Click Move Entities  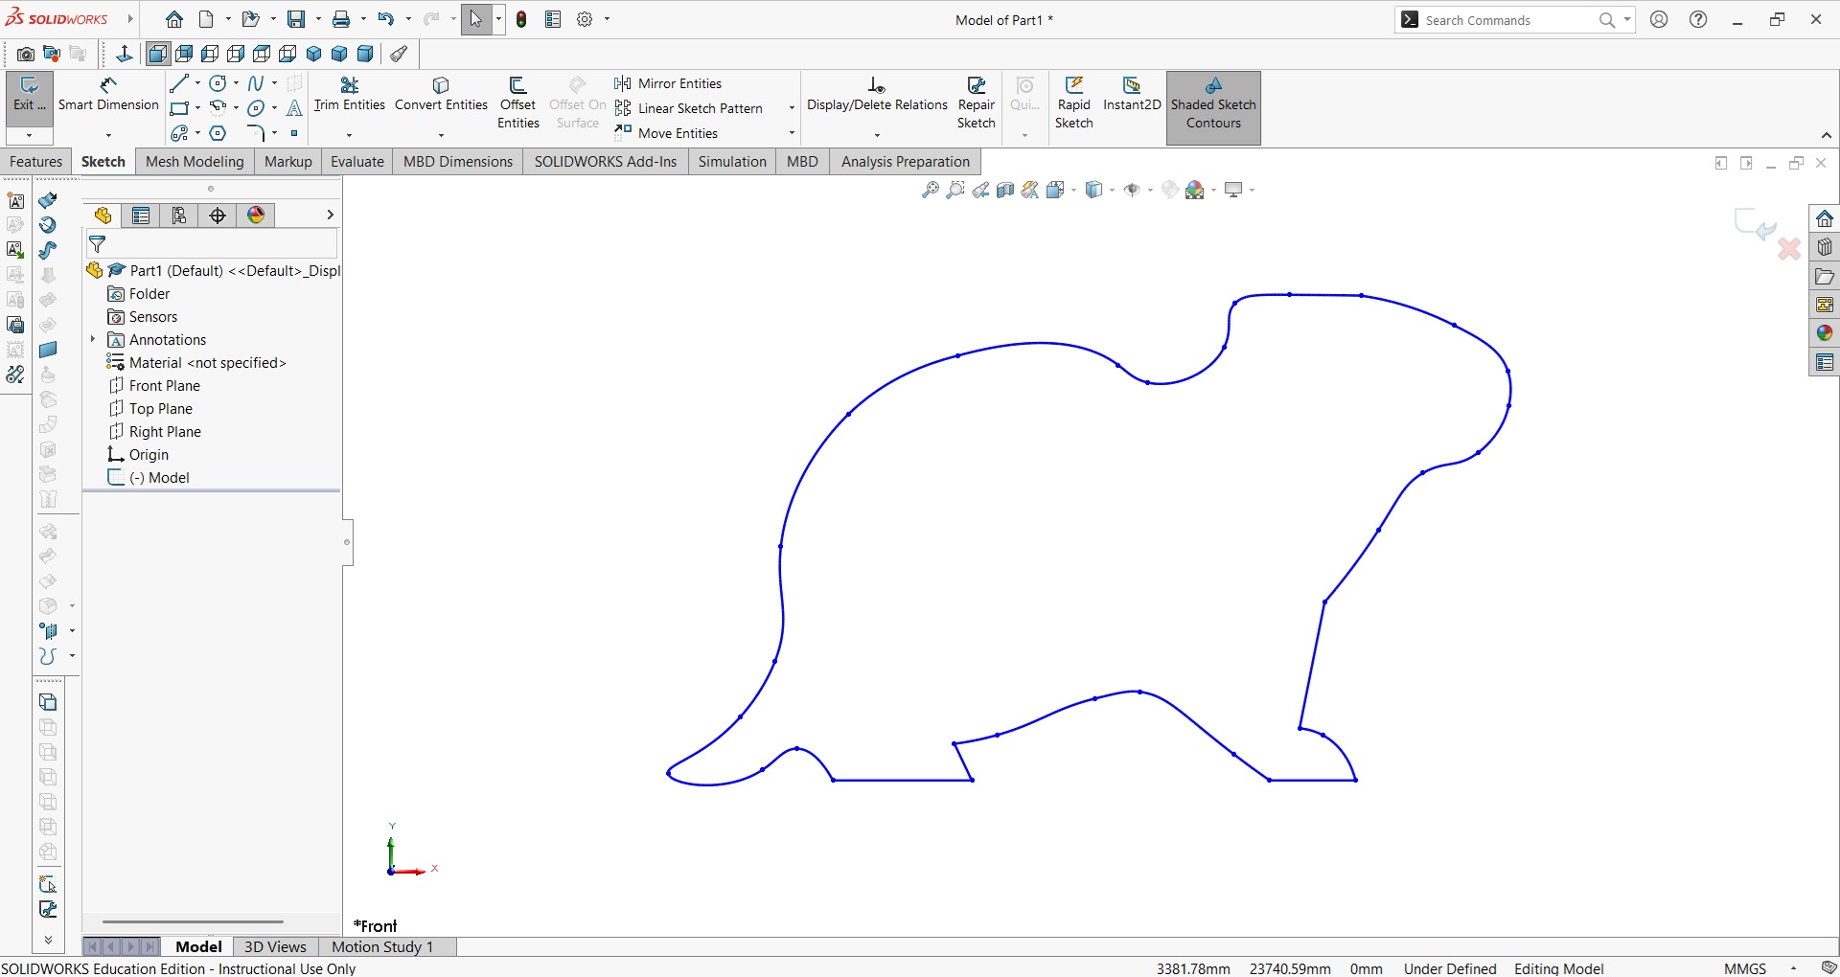tap(666, 133)
